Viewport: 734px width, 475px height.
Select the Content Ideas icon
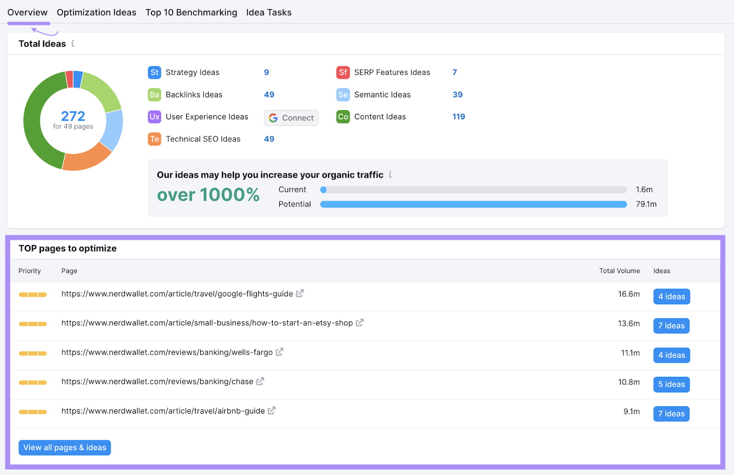click(343, 117)
